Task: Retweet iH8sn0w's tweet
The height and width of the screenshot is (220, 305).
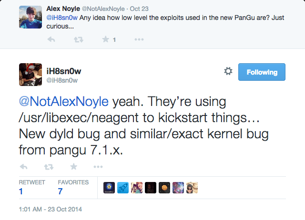Action: [49, 167]
